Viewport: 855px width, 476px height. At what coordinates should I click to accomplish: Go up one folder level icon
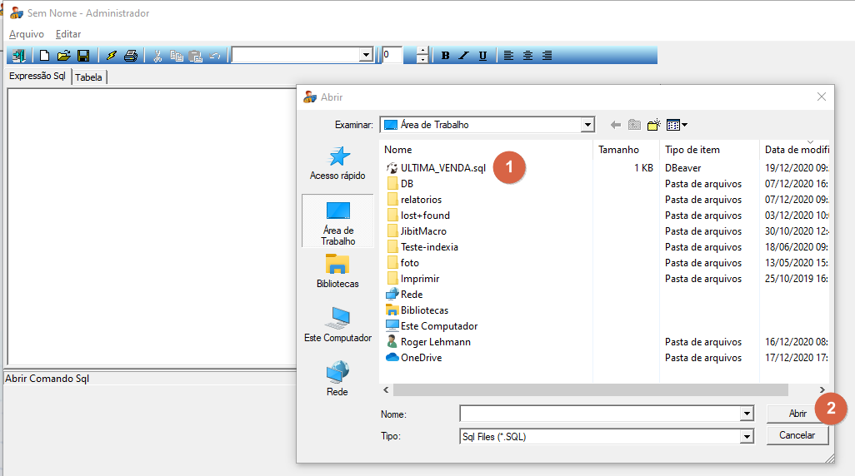point(634,125)
